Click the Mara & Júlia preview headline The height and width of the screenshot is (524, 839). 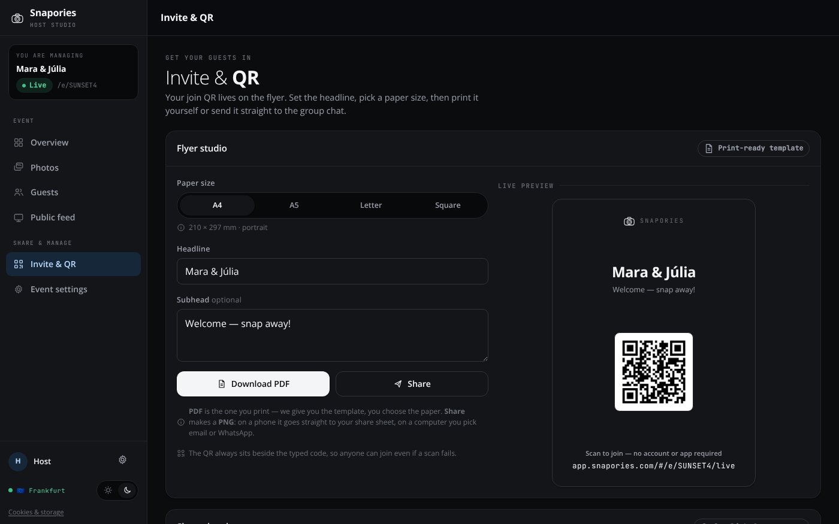coord(654,272)
